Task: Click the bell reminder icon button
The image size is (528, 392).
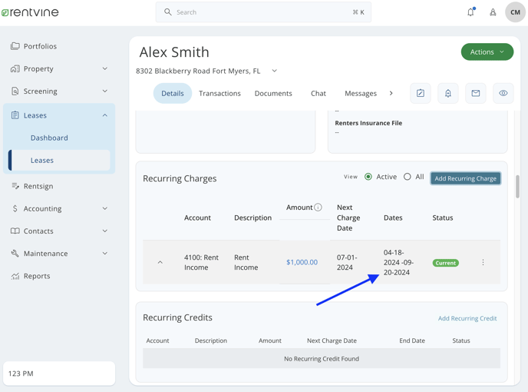Action: tap(448, 93)
